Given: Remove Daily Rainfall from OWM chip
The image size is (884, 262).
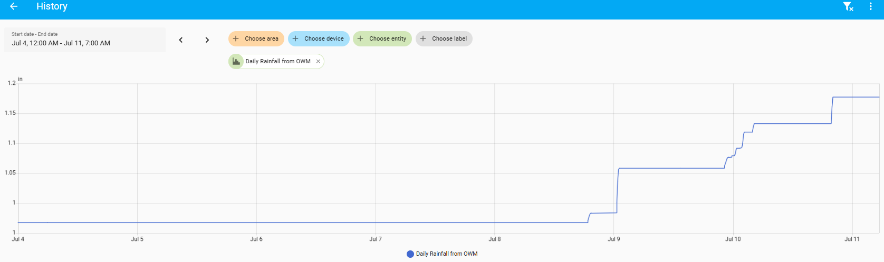Looking at the screenshot, I should 318,62.
